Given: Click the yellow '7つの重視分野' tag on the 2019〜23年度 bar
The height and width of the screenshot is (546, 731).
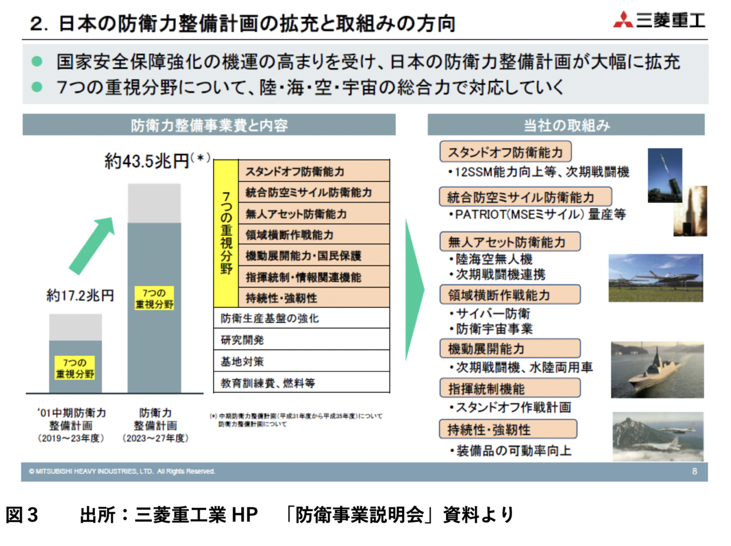Looking at the screenshot, I should (x=75, y=368).
